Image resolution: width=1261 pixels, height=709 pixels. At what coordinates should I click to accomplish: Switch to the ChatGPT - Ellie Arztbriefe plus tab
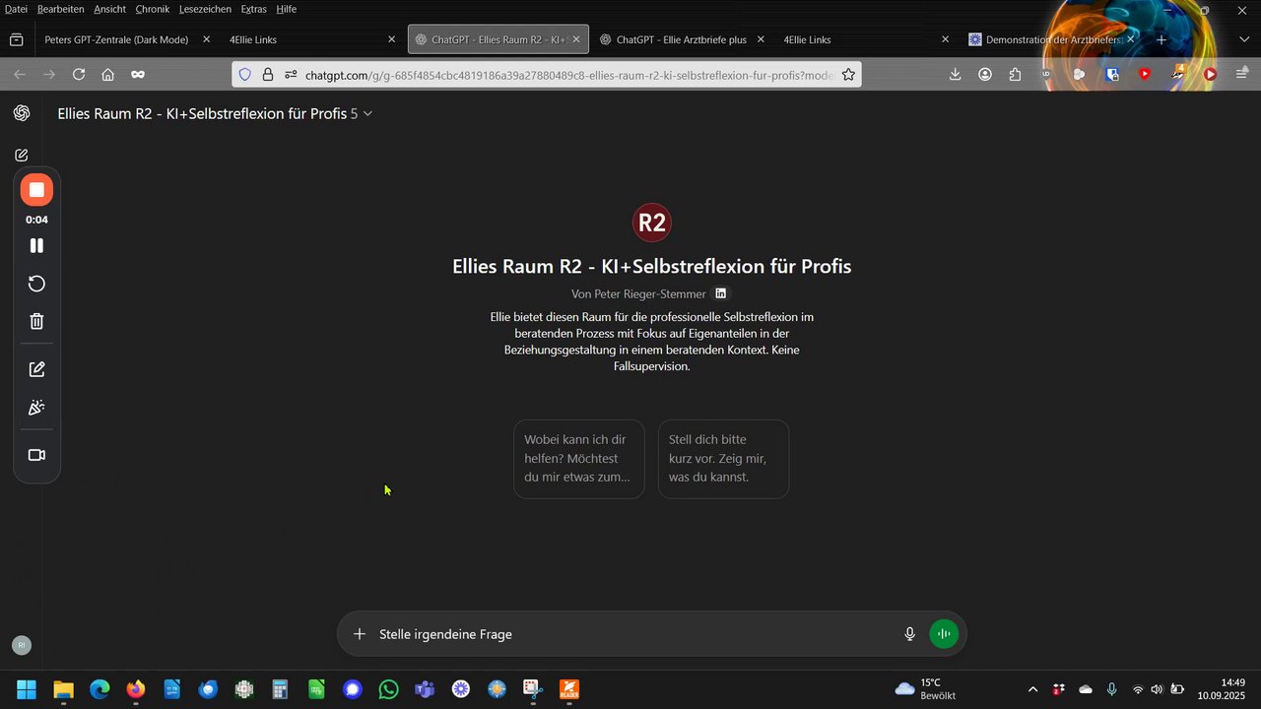click(681, 39)
